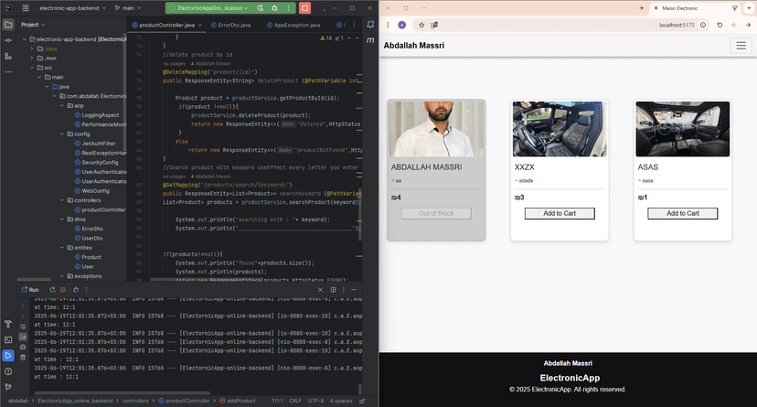The height and width of the screenshot is (407, 757).
Task: Go forward in browser history
Action: tap(748, 25)
